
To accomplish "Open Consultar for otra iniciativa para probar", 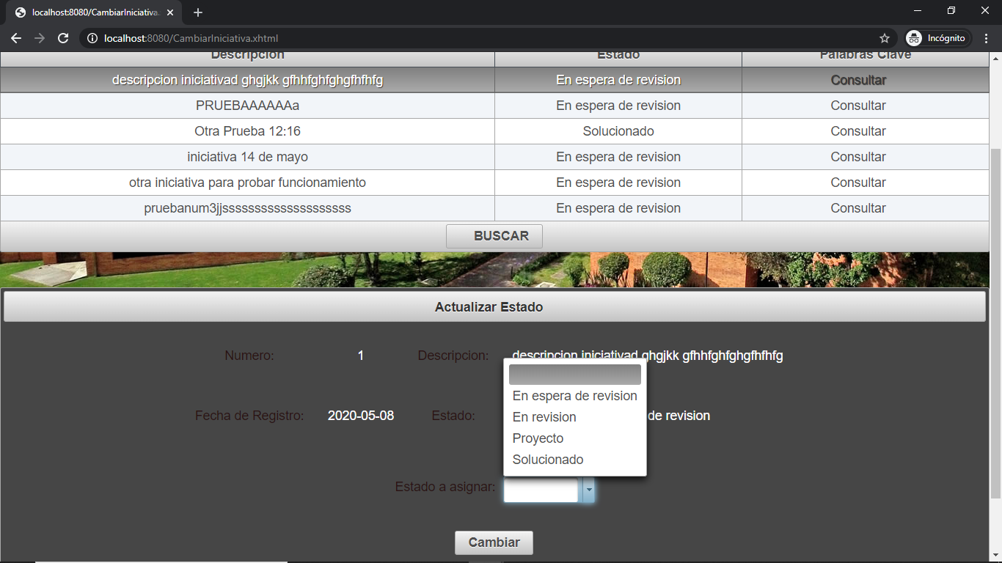I will 858,183.
